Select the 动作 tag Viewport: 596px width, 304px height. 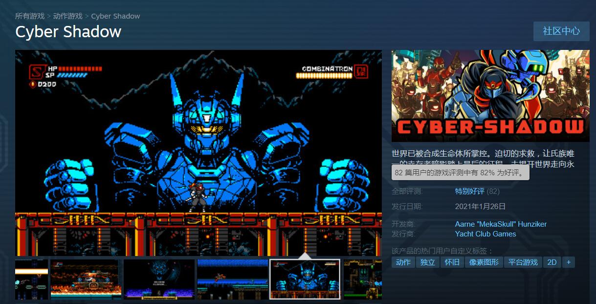(403, 262)
